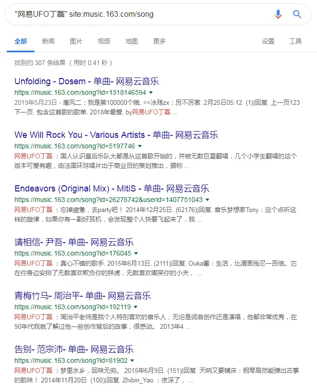The width and height of the screenshot is (317, 392).
Task: Expand dropdown arrow beside song?id=176045 URL
Action: (x=136, y=254)
